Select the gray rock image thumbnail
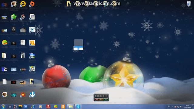 point(23,30)
